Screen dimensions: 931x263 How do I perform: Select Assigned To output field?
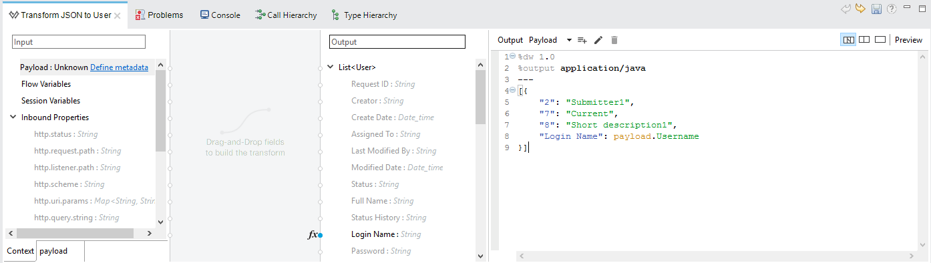pos(386,134)
